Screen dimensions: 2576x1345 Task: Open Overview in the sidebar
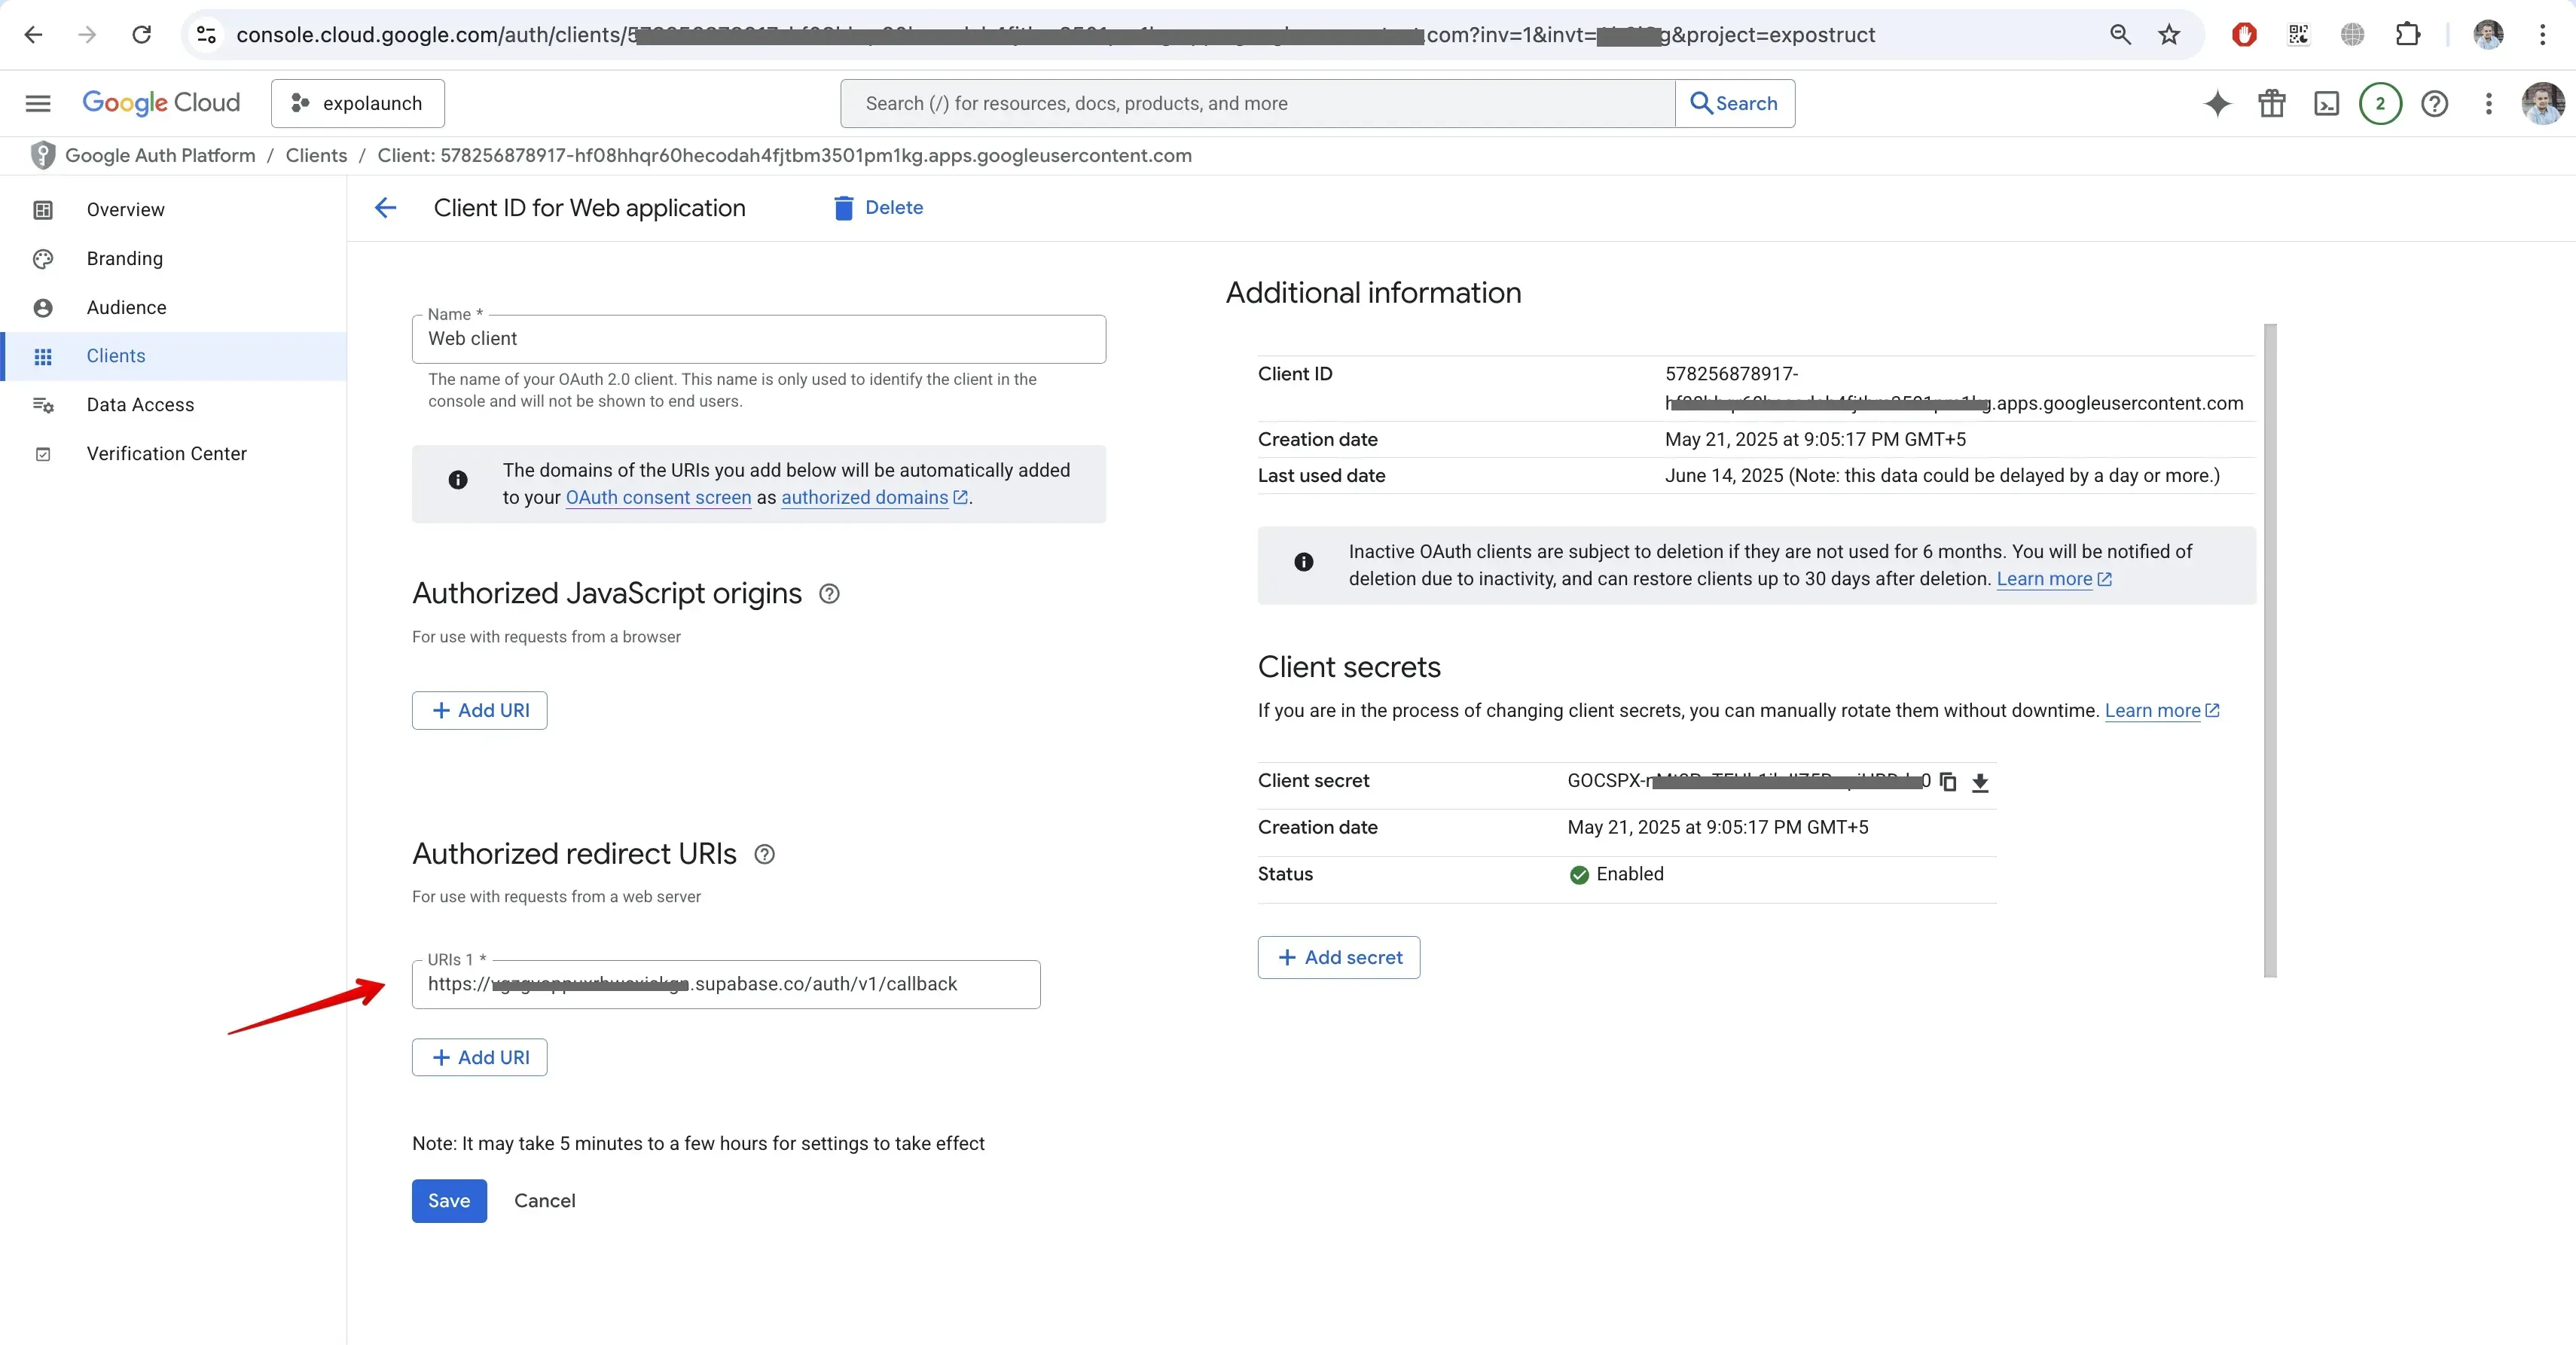173,210
